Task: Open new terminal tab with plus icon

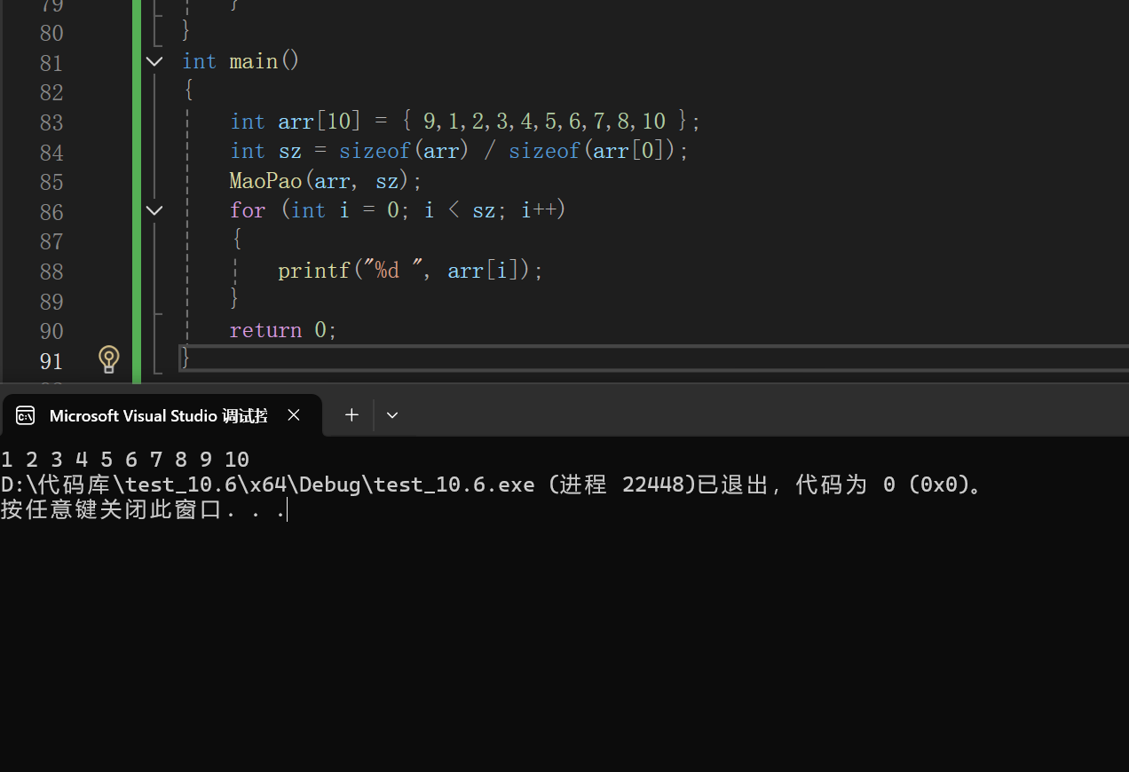Action: (x=351, y=414)
